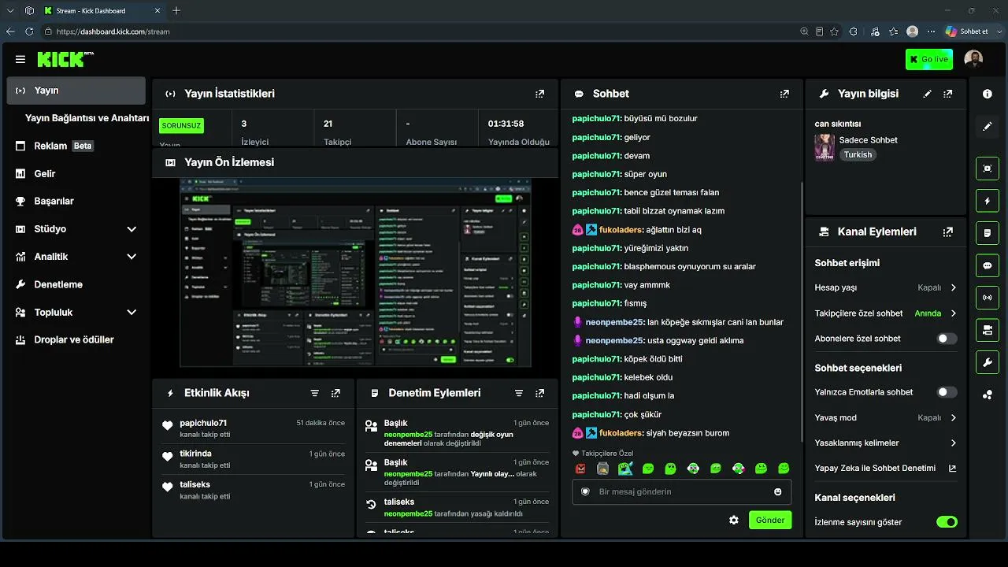
Task: Add this page to browser favorites
Action: point(834,31)
